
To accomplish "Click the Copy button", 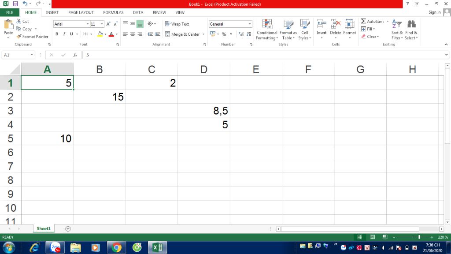I will (24, 29).
